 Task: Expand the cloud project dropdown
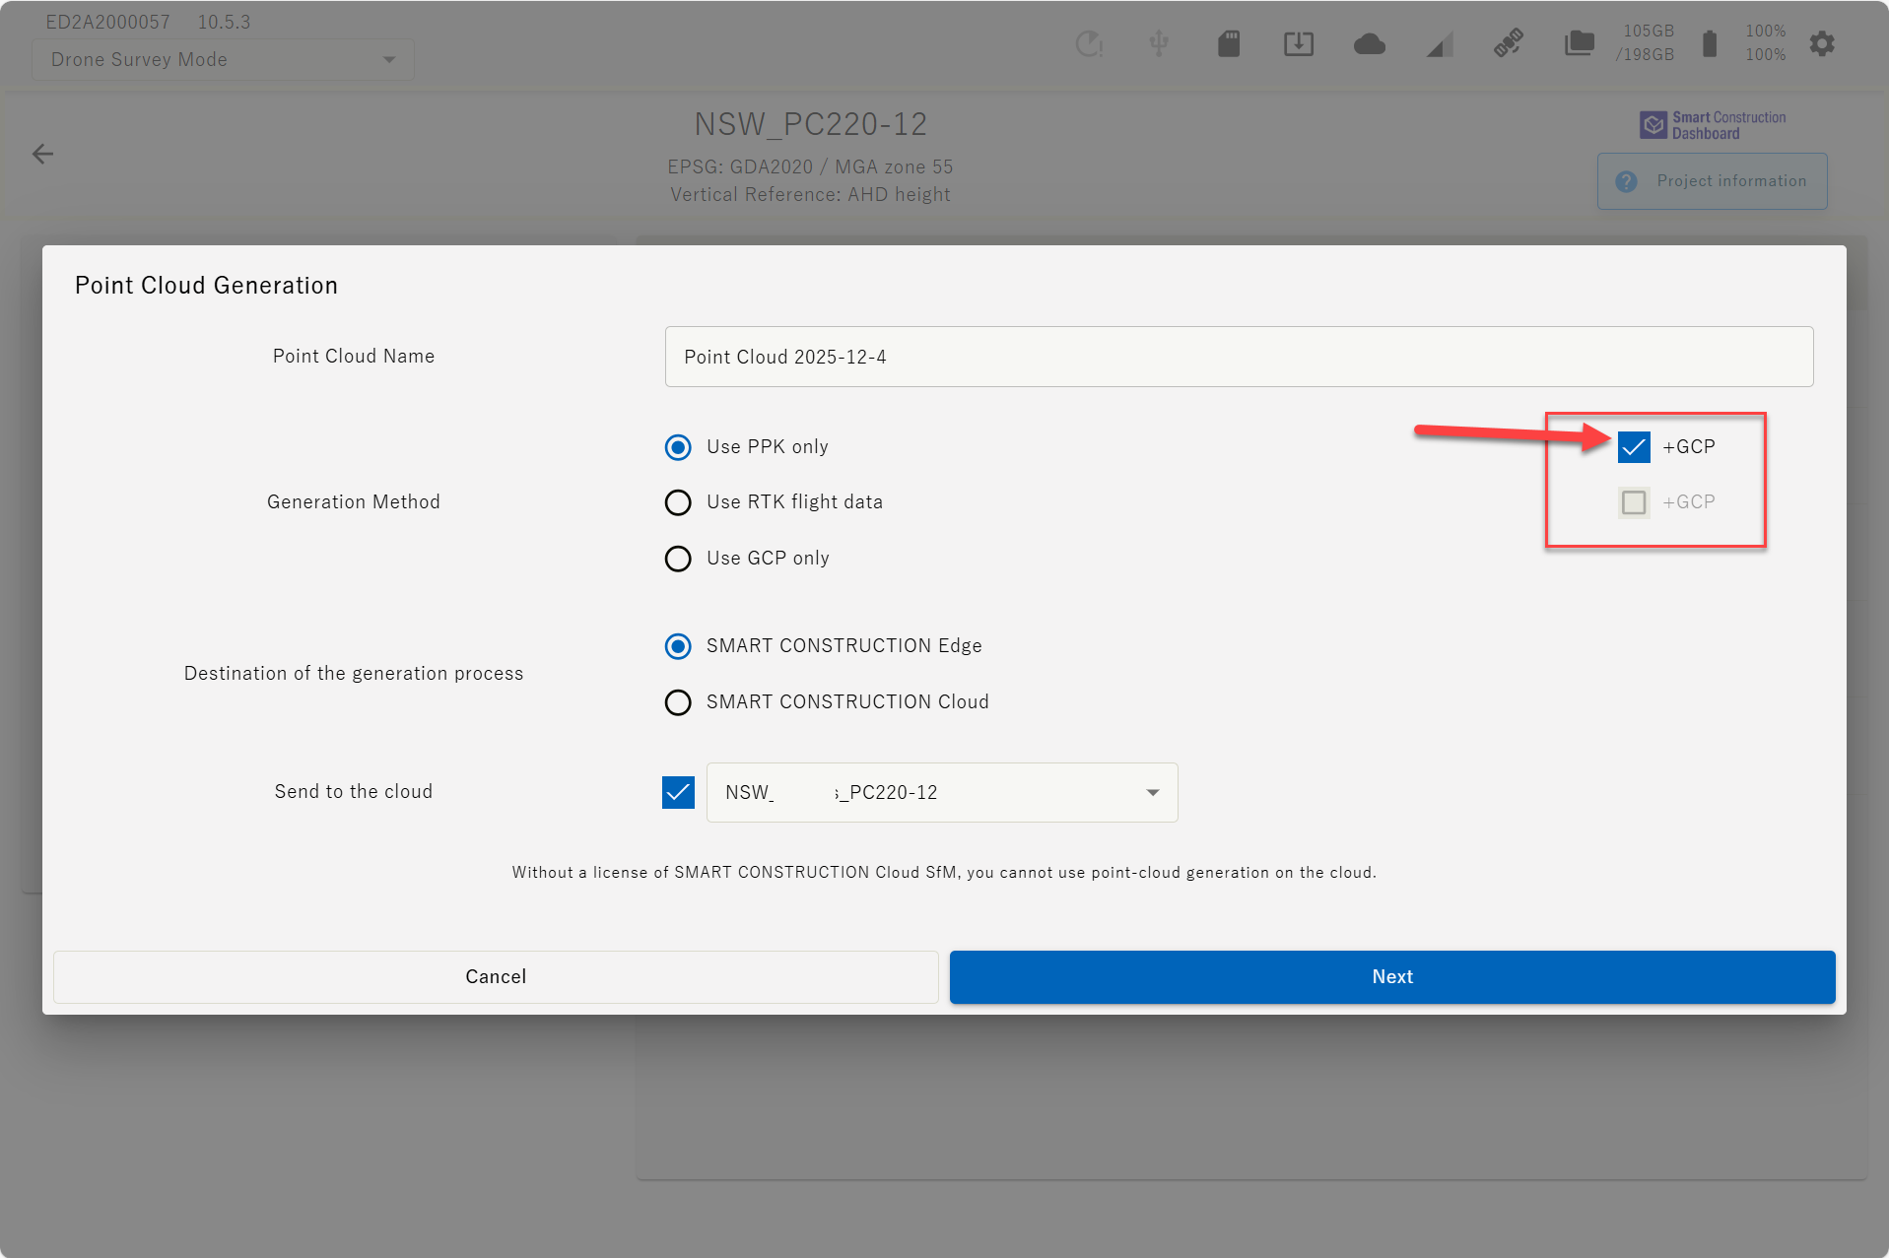(x=942, y=792)
